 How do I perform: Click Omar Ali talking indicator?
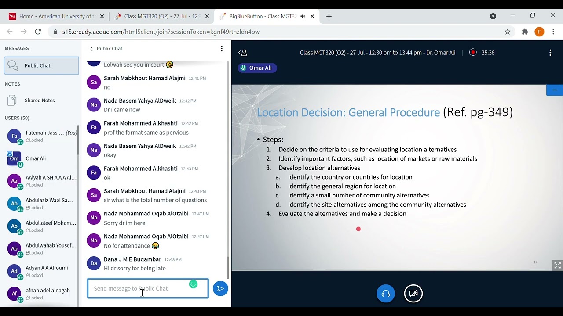pyautogui.click(x=257, y=68)
